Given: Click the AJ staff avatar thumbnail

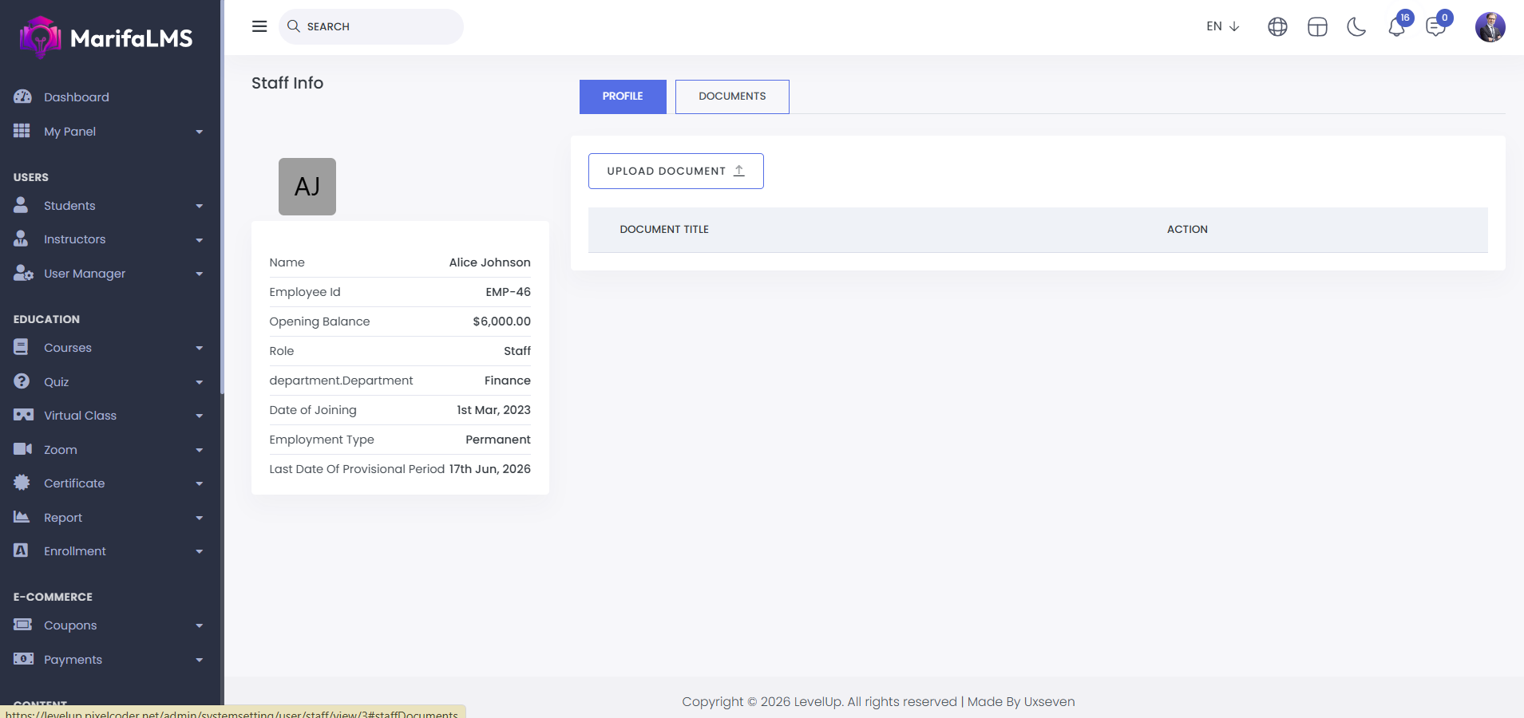Looking at the screenshot, I should [307, 187].
